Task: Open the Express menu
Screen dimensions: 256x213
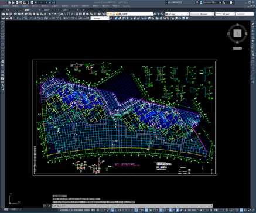Action: 127,6
